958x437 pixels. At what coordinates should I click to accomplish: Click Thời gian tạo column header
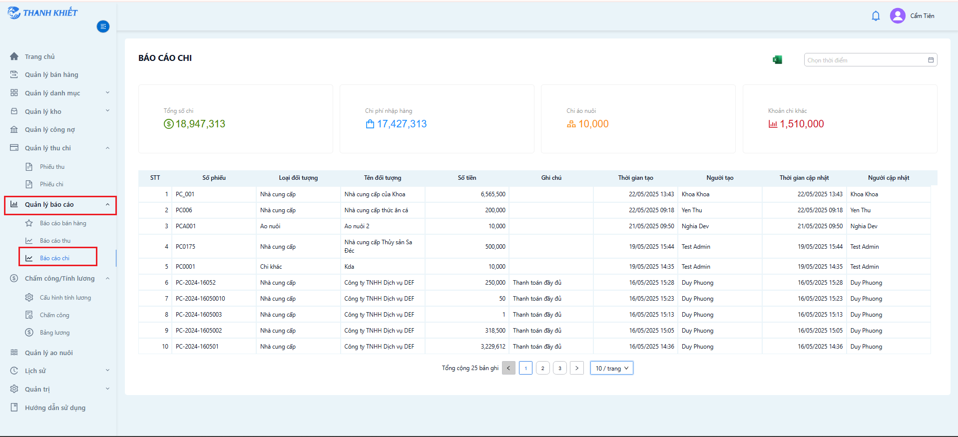(x=635, y=178)
